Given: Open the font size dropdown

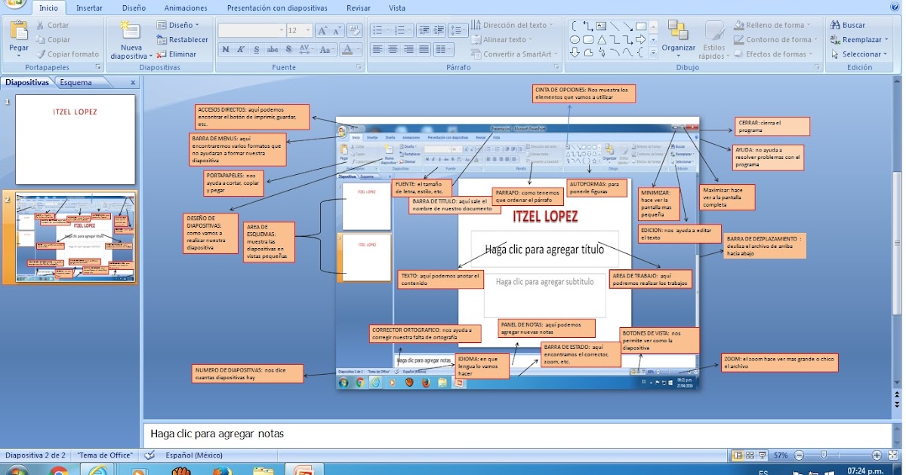Looking at the screenshot, I should [x=307, y=29].
